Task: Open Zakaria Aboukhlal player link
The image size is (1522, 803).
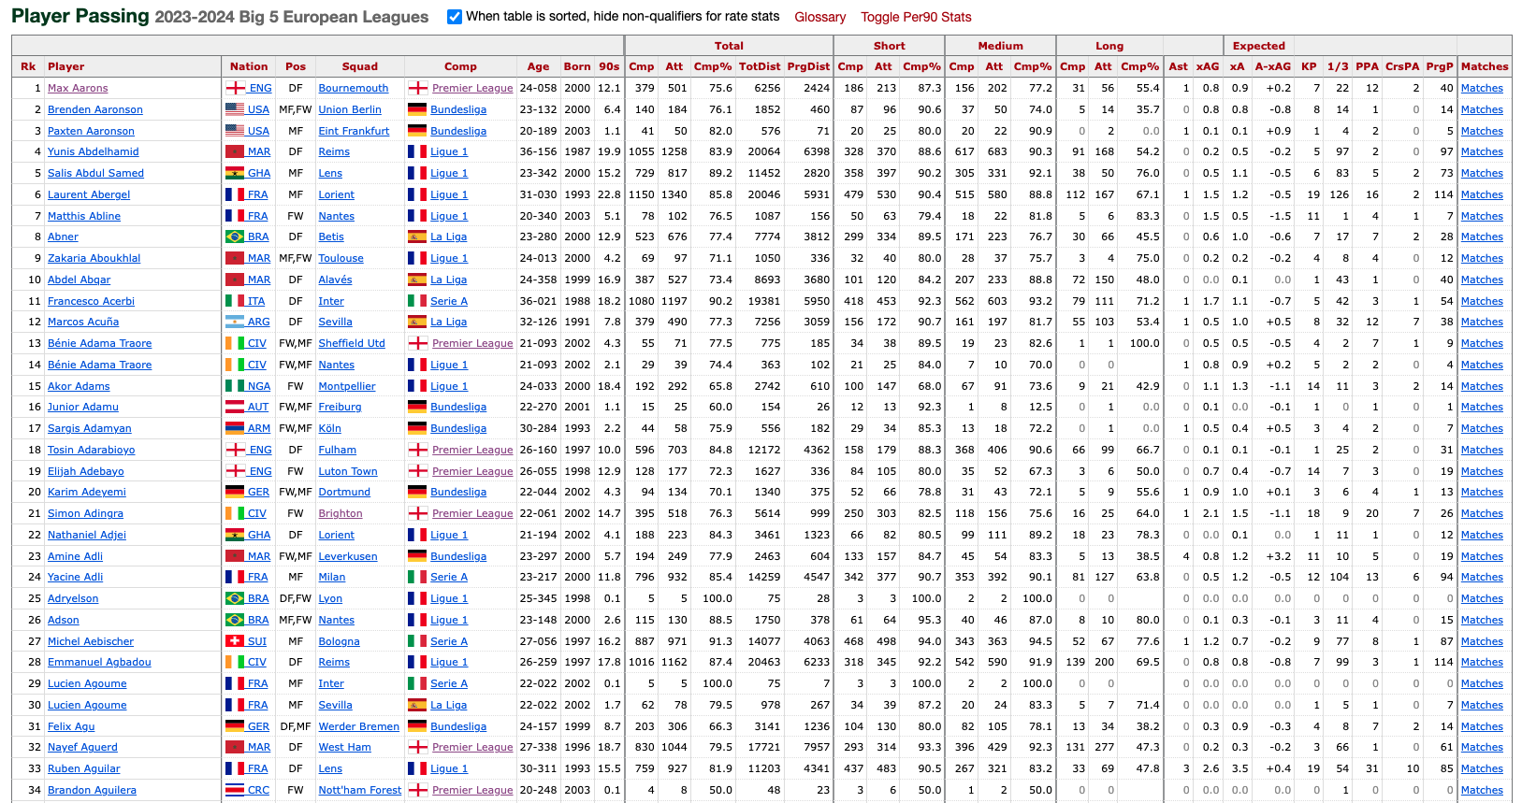Action: point(94,258)
